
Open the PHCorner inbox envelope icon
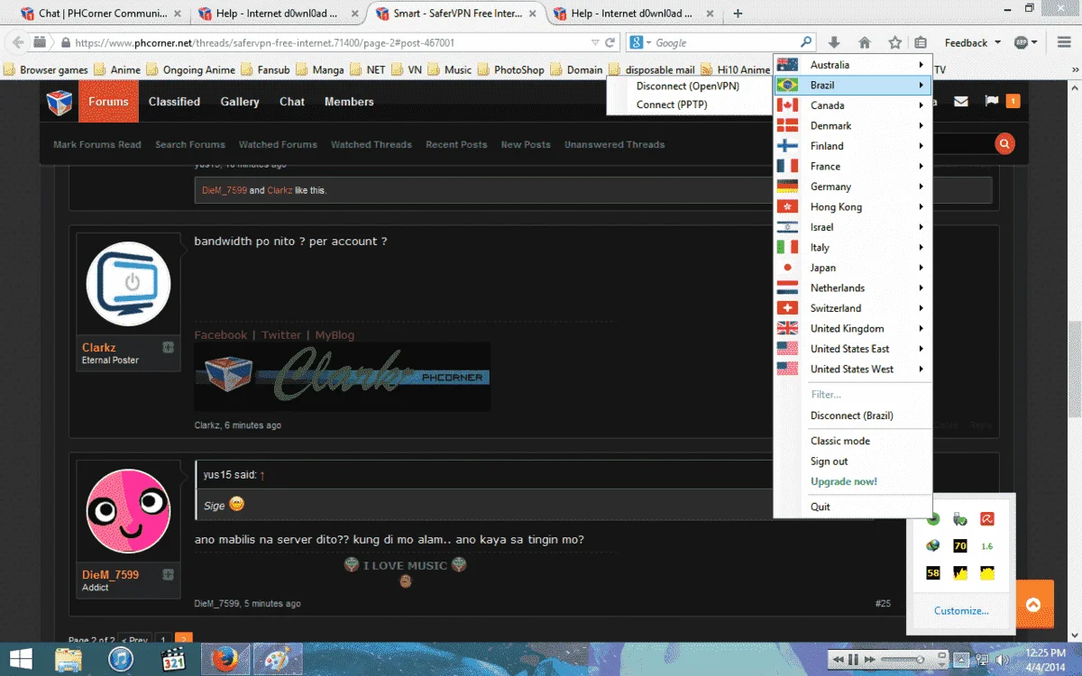962,102
